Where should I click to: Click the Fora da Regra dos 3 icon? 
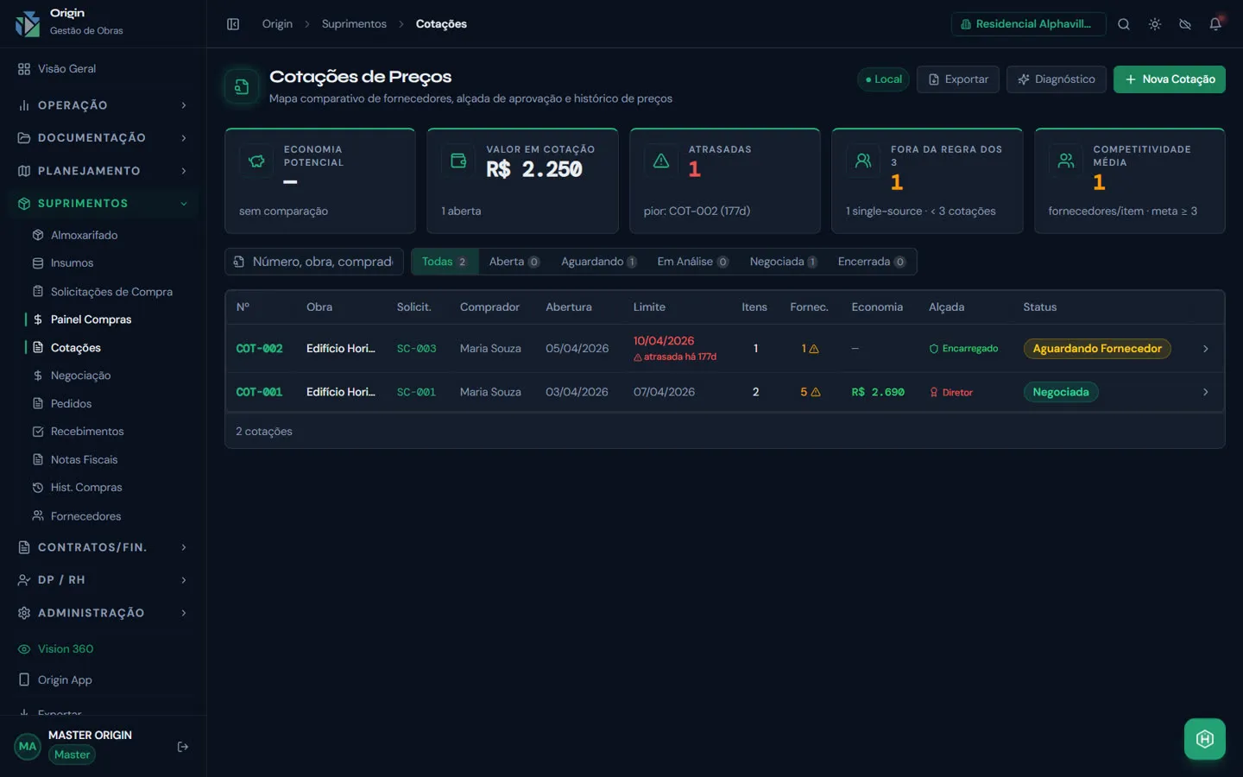863,161
